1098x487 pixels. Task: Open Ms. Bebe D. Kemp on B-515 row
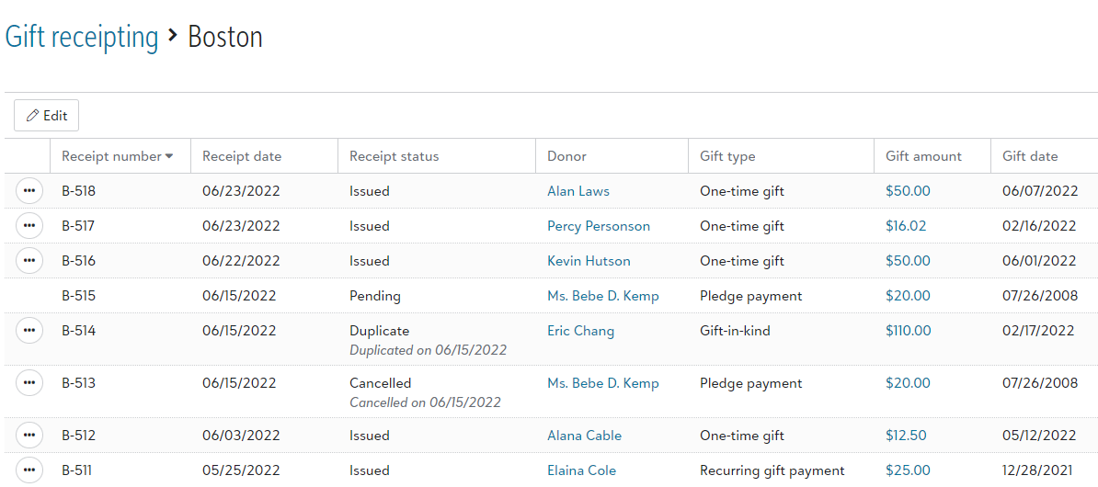[603, 296]
